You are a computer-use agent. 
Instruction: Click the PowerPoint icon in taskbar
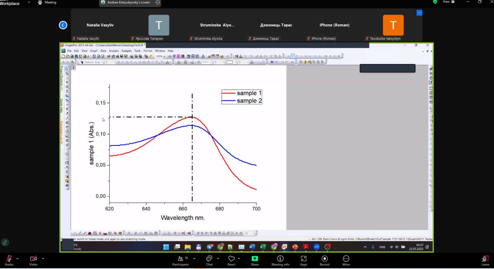(x=295, y=247)
